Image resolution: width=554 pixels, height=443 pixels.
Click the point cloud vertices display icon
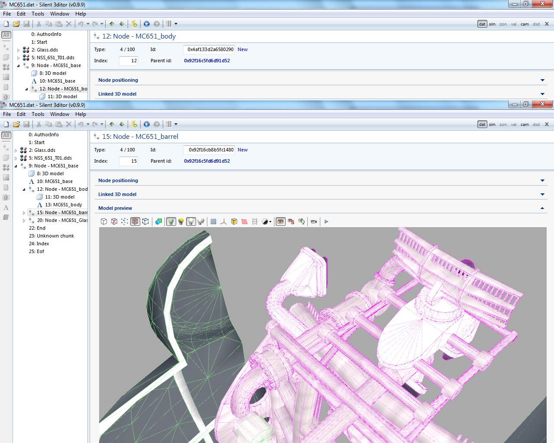(x=125, y=221)
